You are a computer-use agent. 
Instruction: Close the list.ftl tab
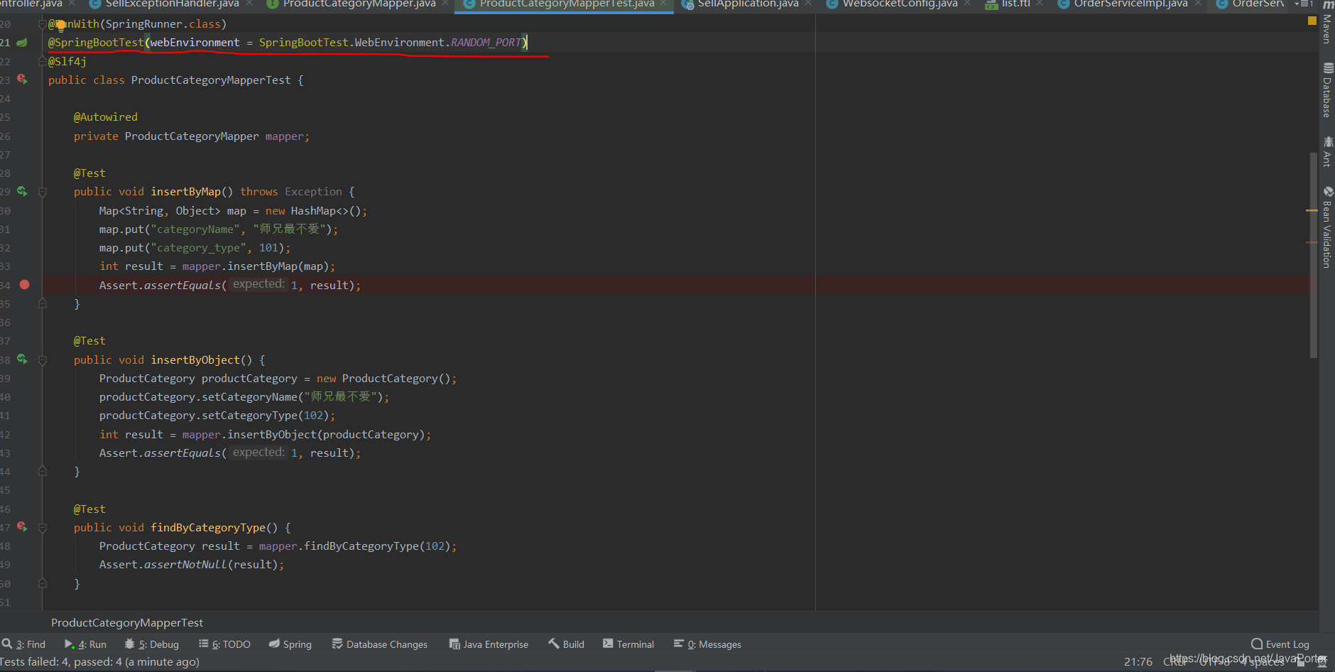point(1040,4)
